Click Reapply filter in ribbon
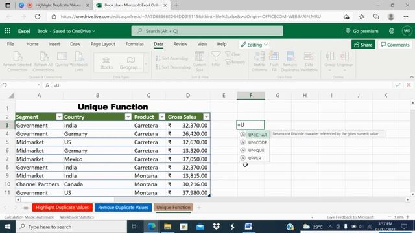Viewport: 415px width, 233px height. pos(235,62)
